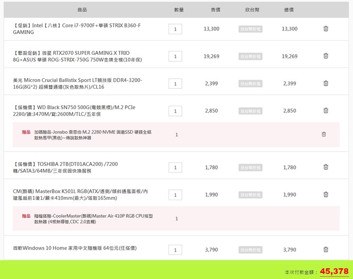Delete the Intel Core i7-9700F bundle item

point(326,28)
